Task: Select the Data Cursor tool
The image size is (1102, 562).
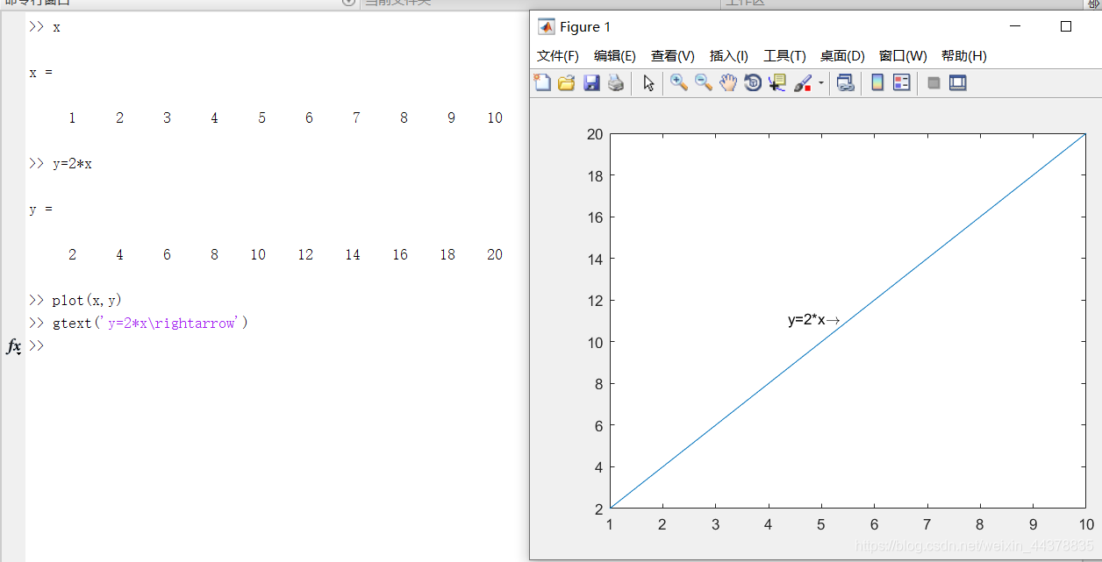Action: (777, 82)
